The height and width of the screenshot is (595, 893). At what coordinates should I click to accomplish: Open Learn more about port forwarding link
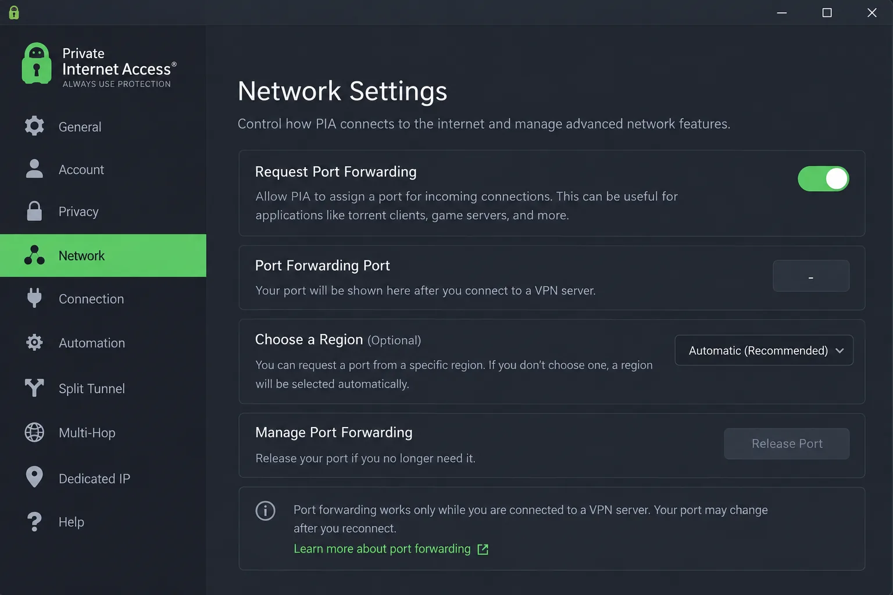pos(382,549)
